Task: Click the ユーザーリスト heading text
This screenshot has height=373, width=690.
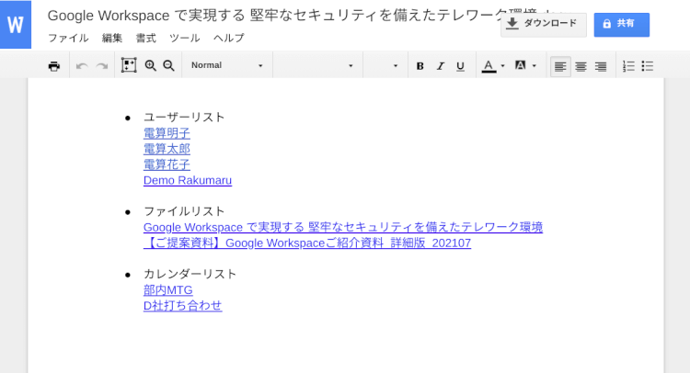Action: (x=184, y=118)
